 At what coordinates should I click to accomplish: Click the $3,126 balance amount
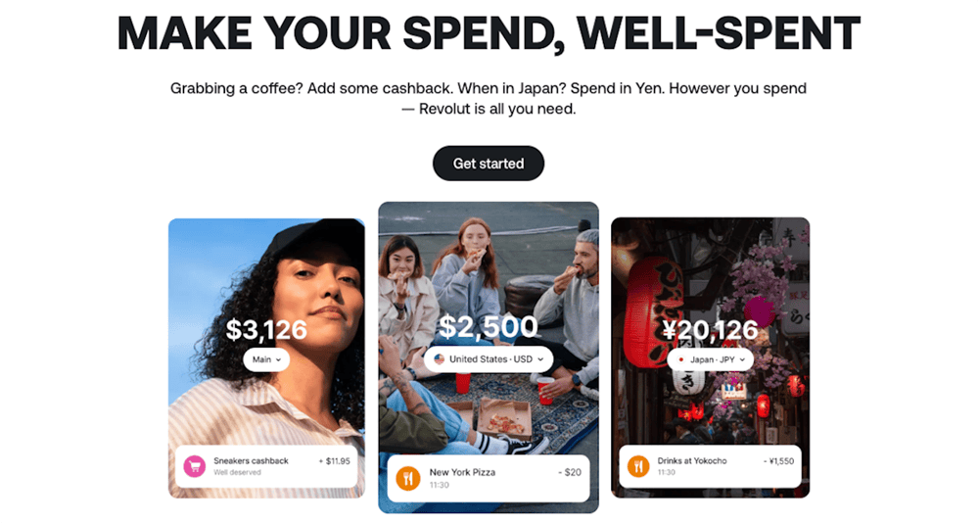tap(266, 330)
